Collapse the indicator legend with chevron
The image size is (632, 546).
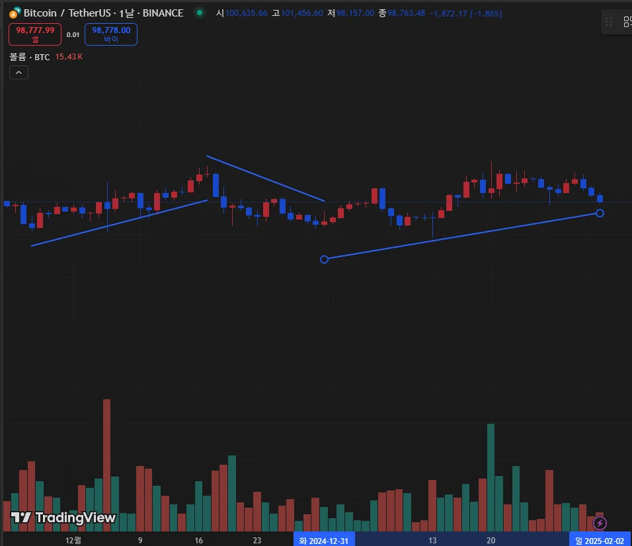(19, 73)
